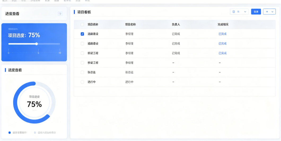Open the first item in top navigation bar
Image resolution: width=281 pixels, height=141 pixels.
[x=5, y=1]
